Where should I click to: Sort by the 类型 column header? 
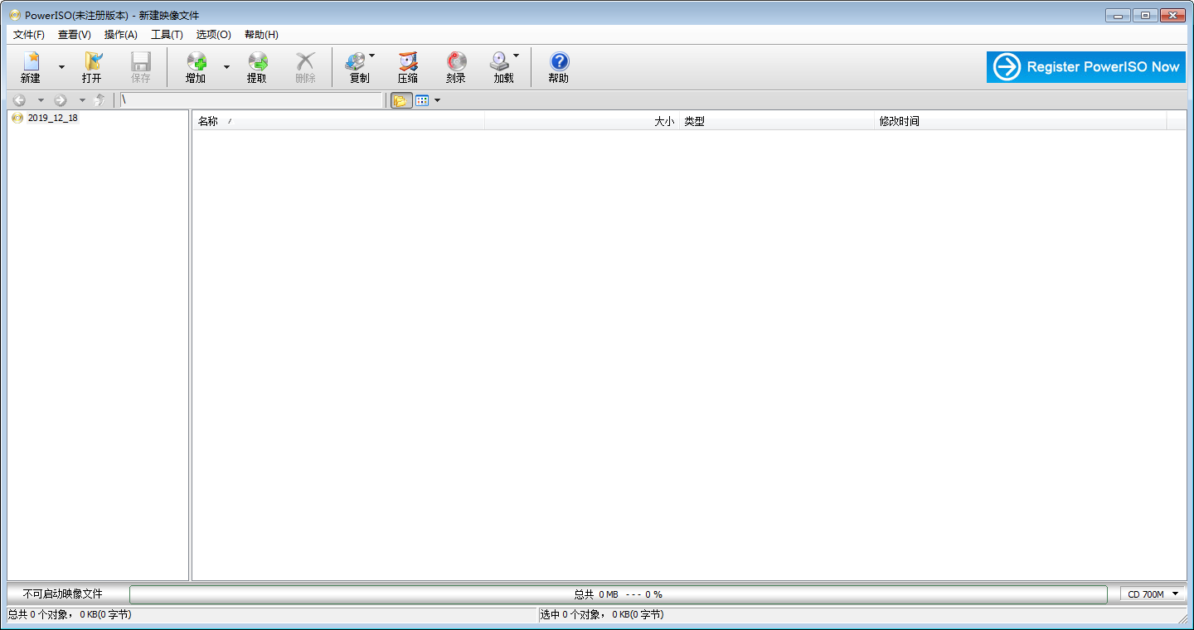pyautogui.click(x=777, y=121)
